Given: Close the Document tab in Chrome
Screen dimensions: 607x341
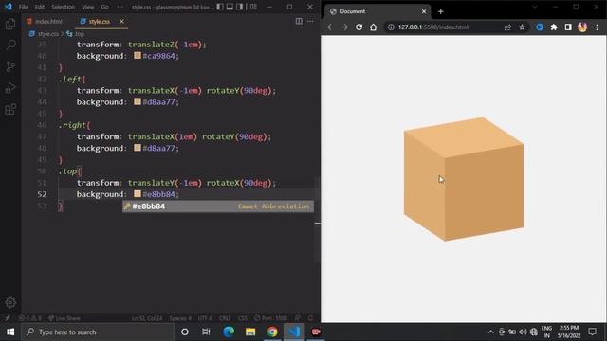Looking at the screenshot, I should 424,11.
